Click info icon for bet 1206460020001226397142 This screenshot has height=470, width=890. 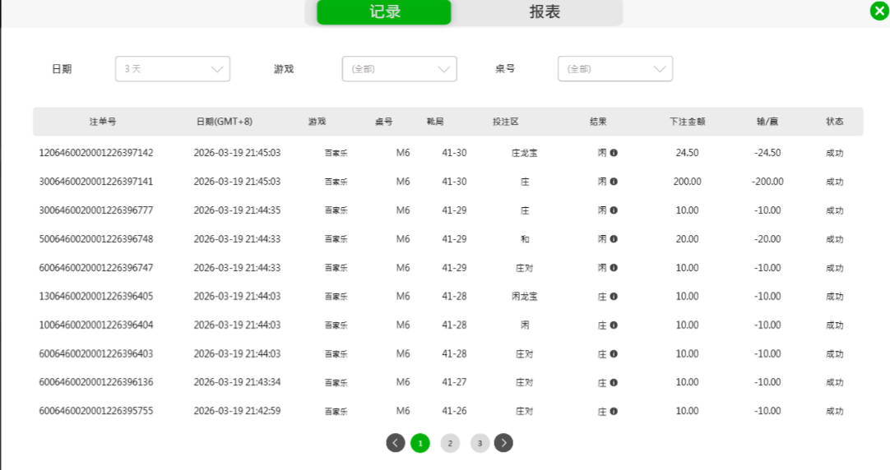coord(614,153)
